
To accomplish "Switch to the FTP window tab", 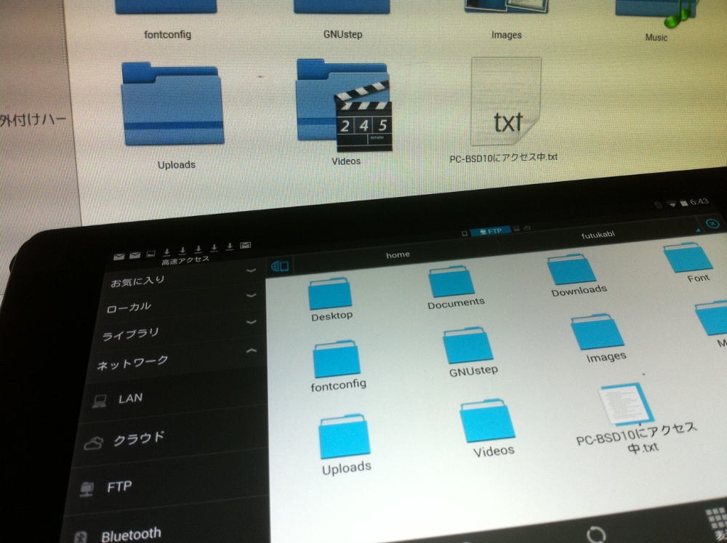I will tap(491, 230).
